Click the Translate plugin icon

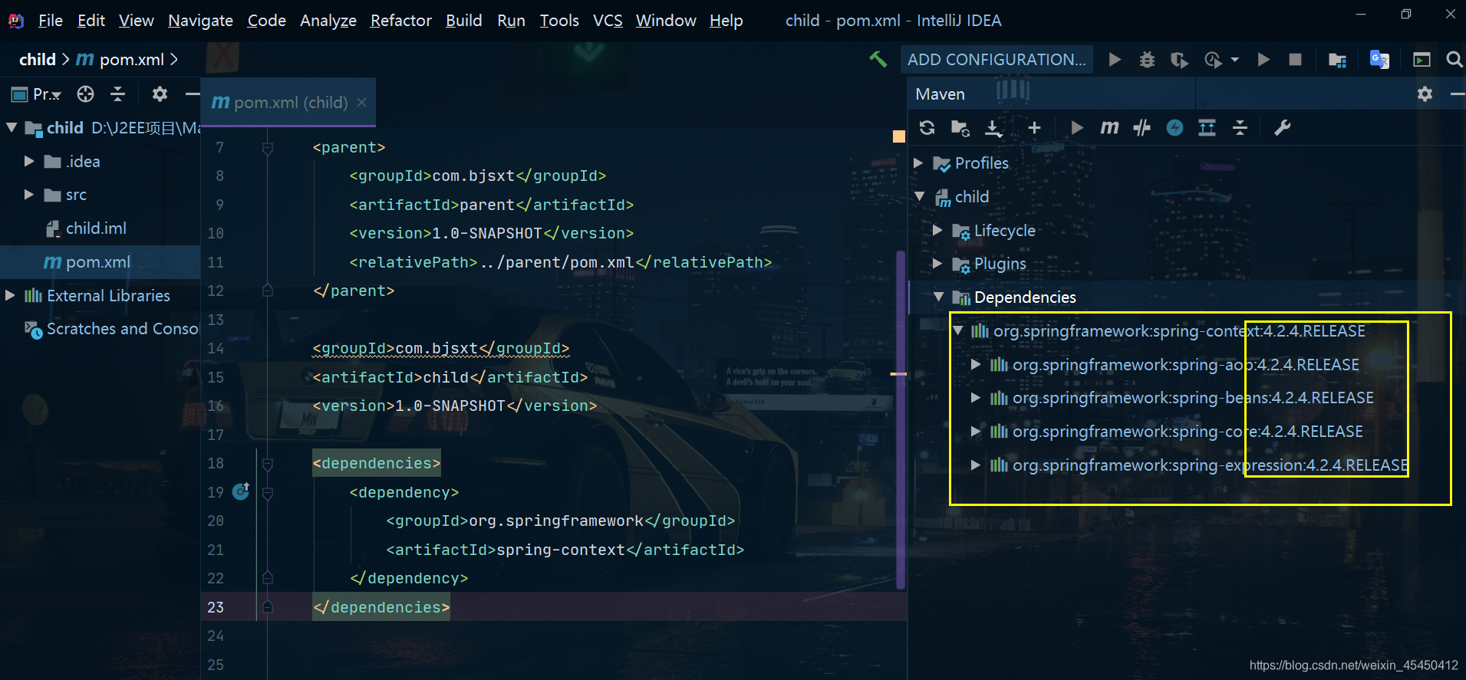[1379, 60]
